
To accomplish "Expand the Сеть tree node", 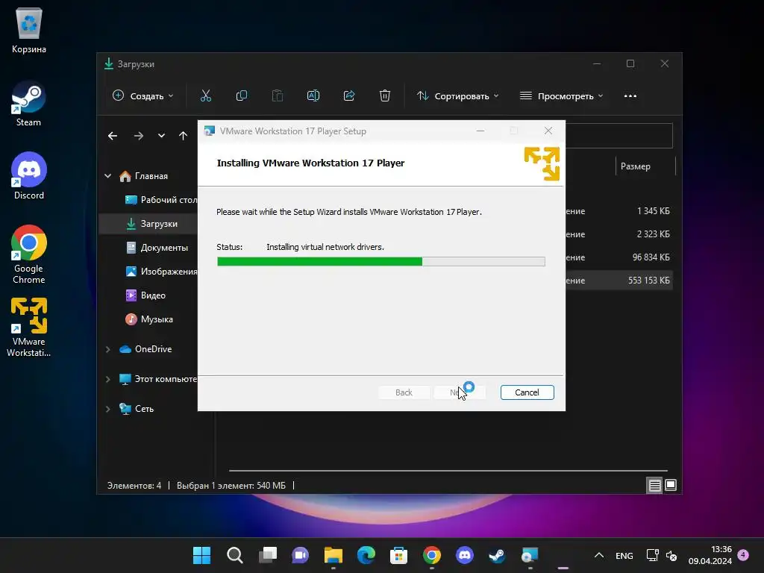I will tap(107, 409).
